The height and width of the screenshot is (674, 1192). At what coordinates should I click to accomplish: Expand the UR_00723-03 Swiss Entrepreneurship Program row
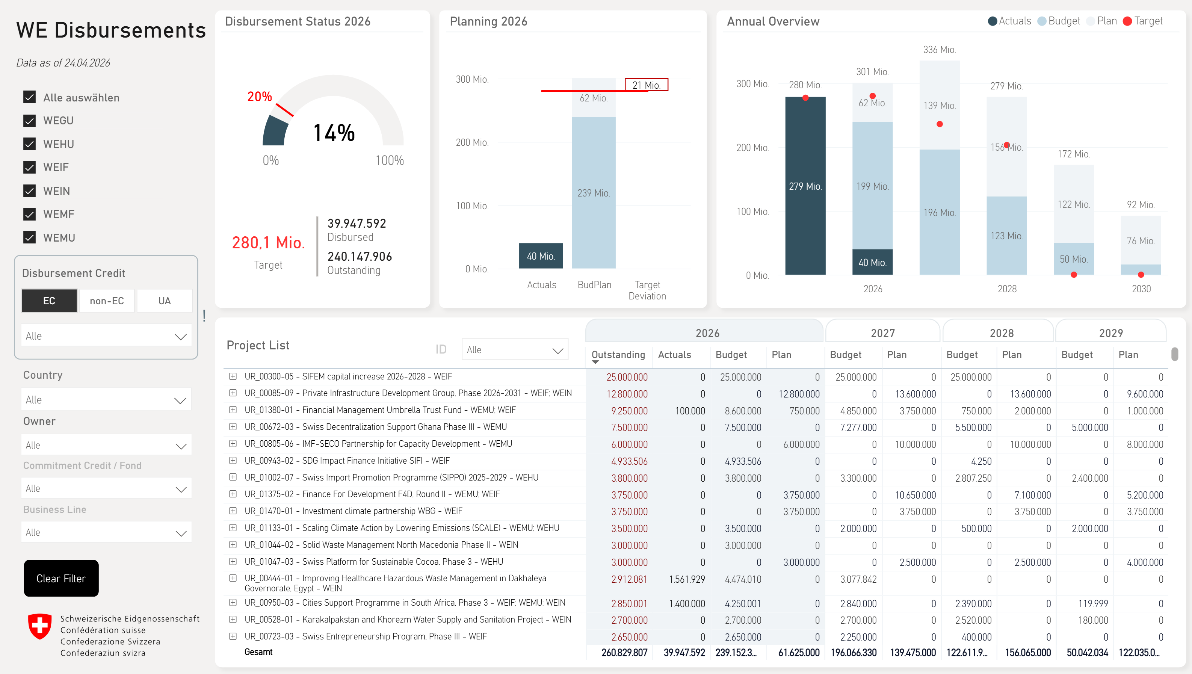click(x=233, y=636)
